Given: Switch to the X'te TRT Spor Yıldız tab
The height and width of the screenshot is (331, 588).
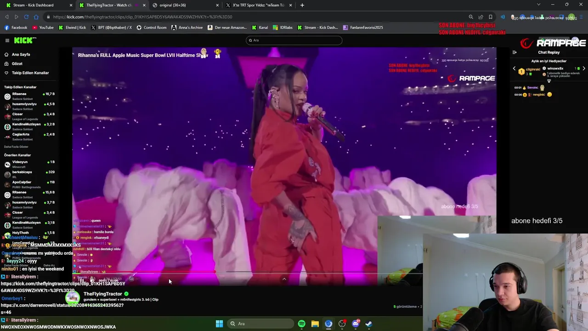Looking at the screenshot, I should (x=258, y=5).
